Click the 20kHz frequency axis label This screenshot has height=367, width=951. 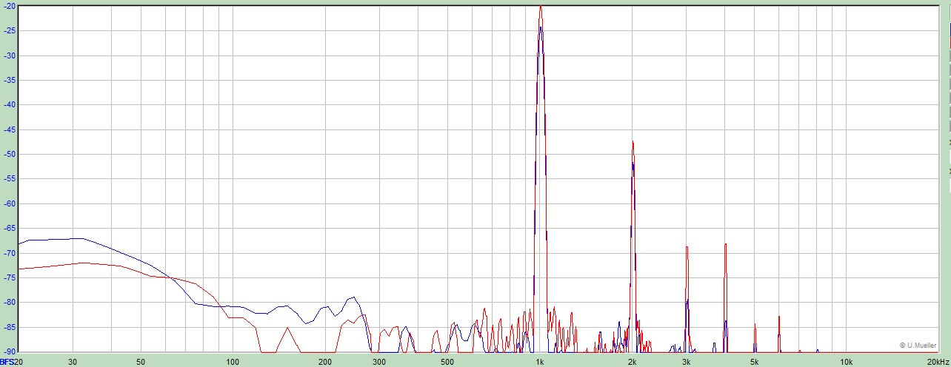coord(937,362)
